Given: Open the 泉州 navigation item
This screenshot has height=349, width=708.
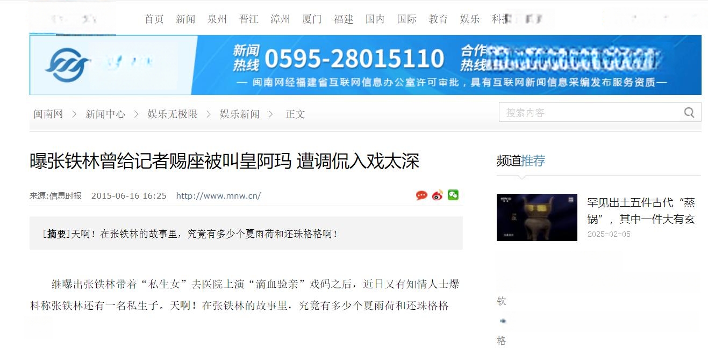Looking at the screenshot, I should (x=217, y=19).
